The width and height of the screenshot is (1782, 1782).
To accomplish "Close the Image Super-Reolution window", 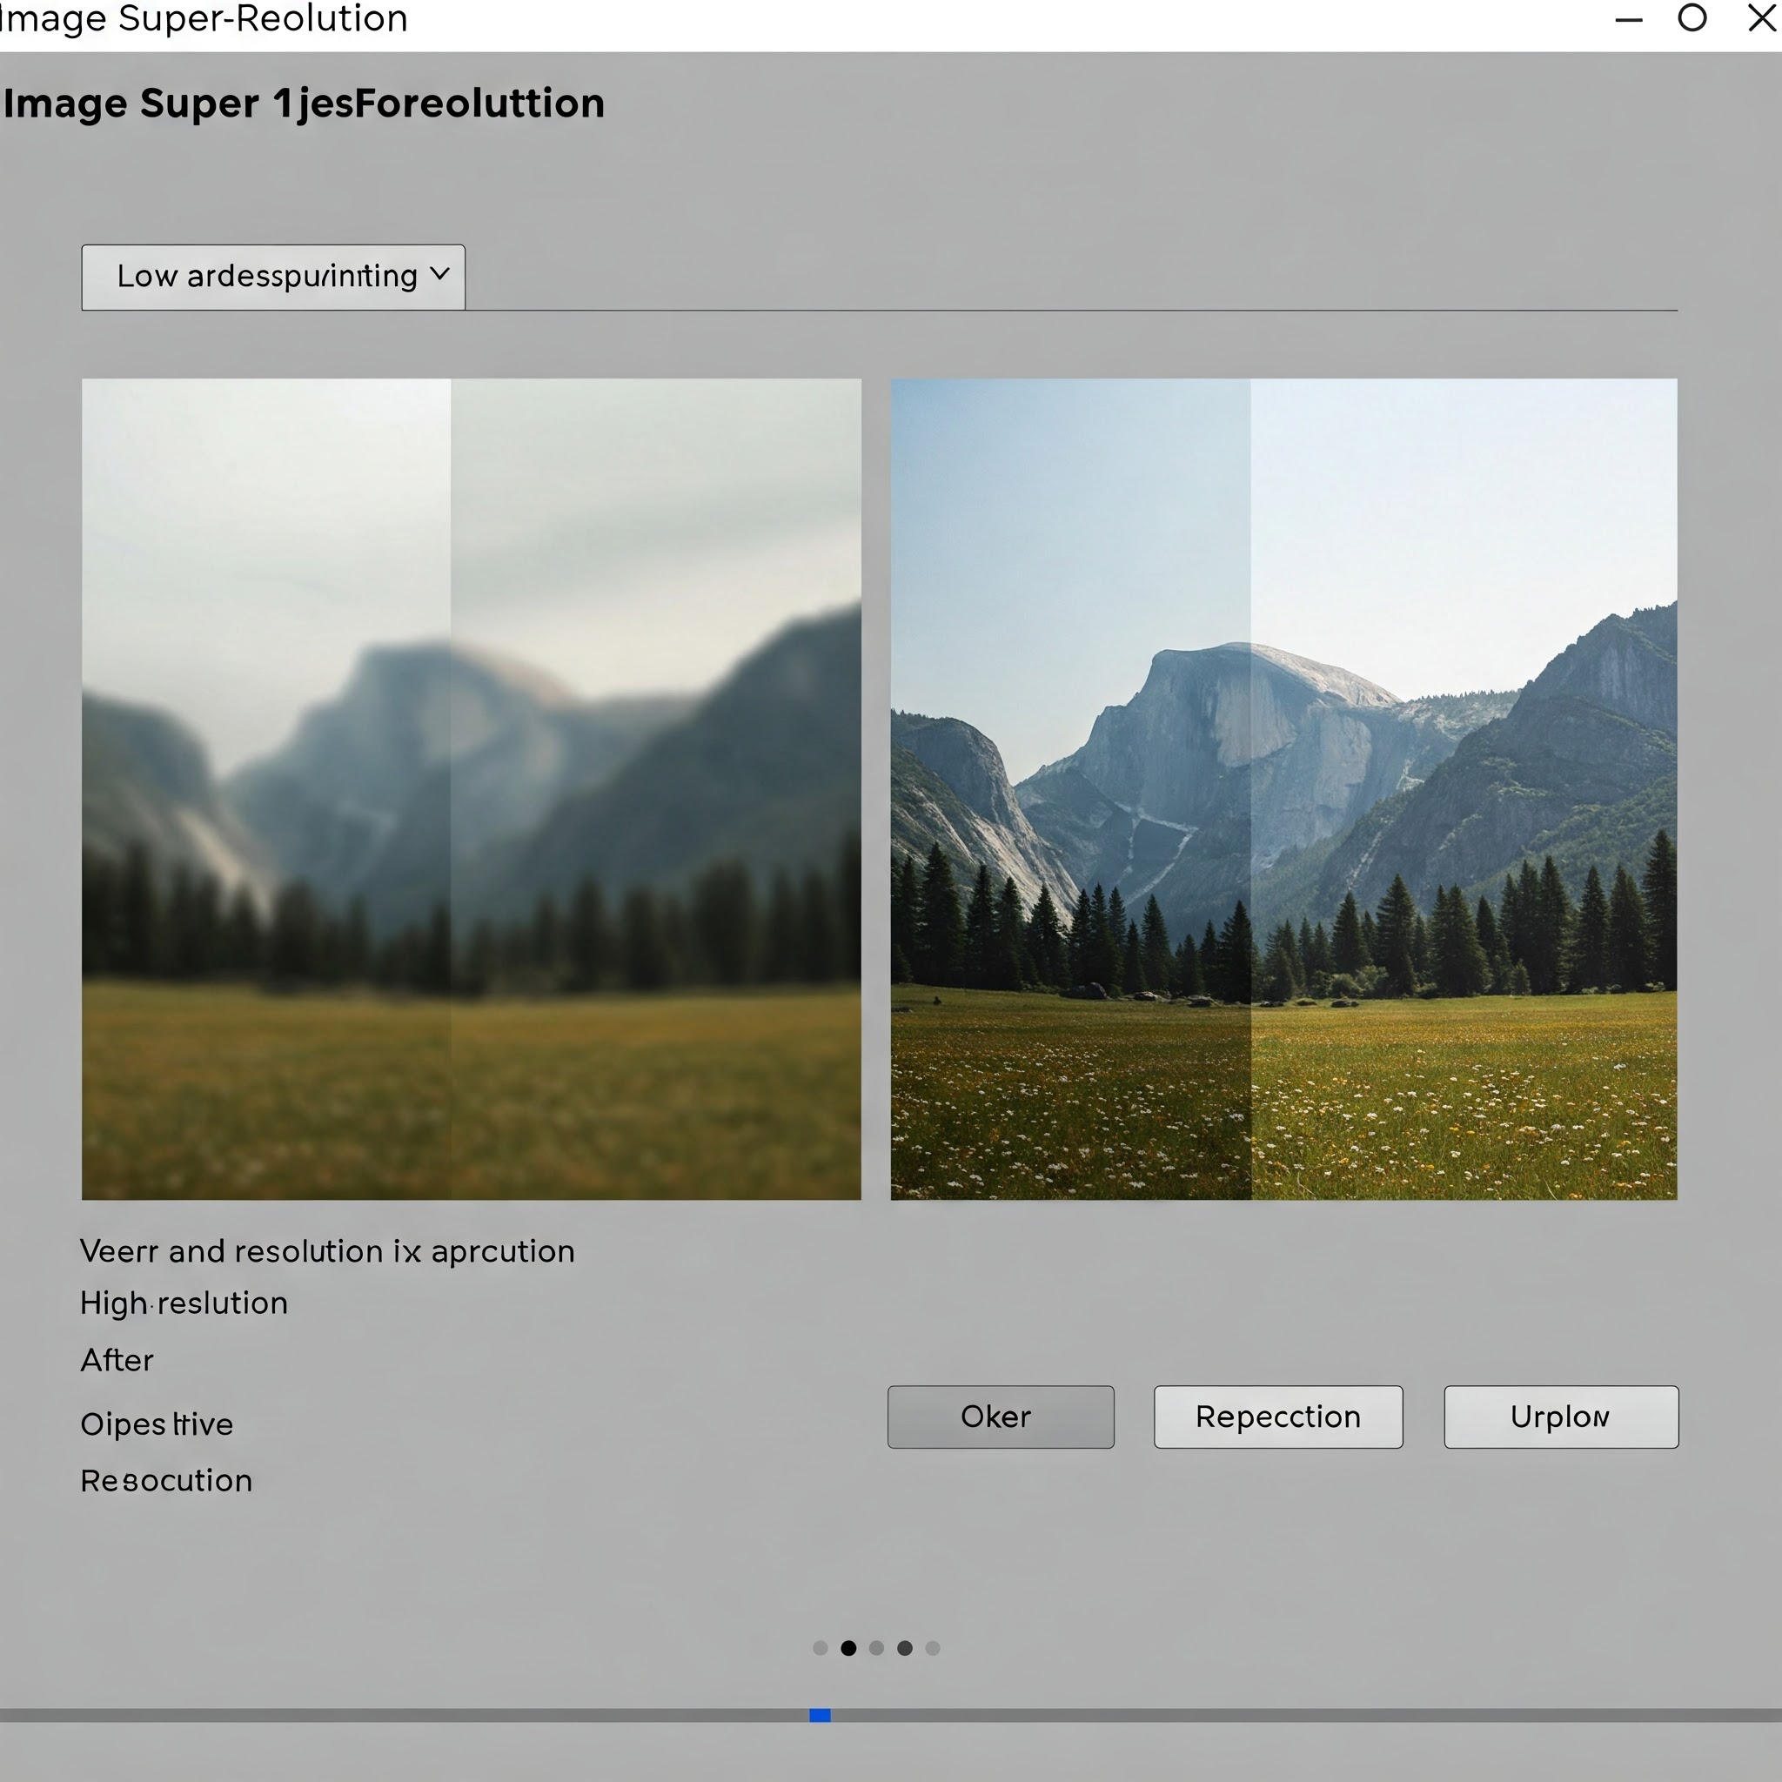I will pyautogui.click(x=1763, y=17).
